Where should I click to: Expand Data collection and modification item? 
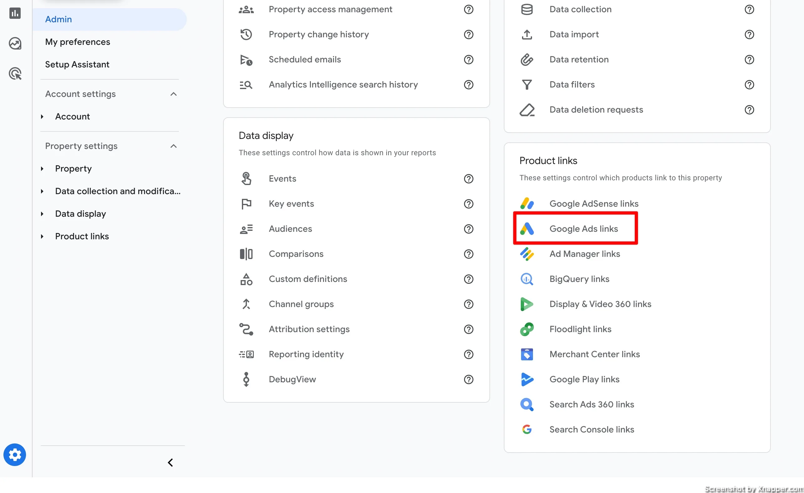coord(42,191)
